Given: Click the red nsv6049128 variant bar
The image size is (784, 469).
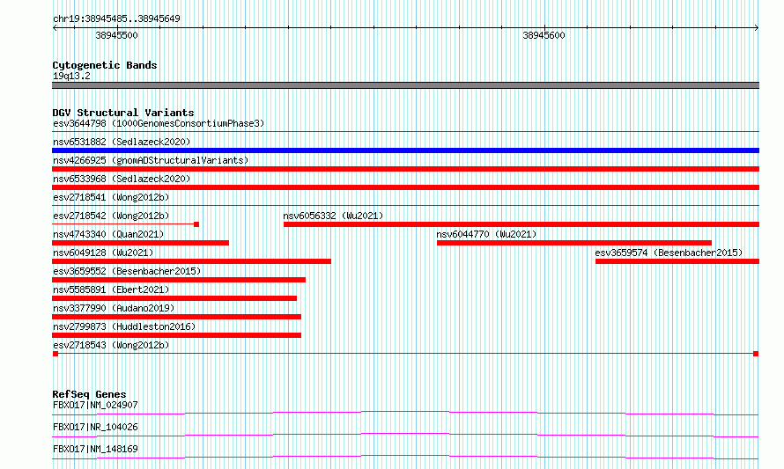Looking at the screenshot, I should (191, 261).
